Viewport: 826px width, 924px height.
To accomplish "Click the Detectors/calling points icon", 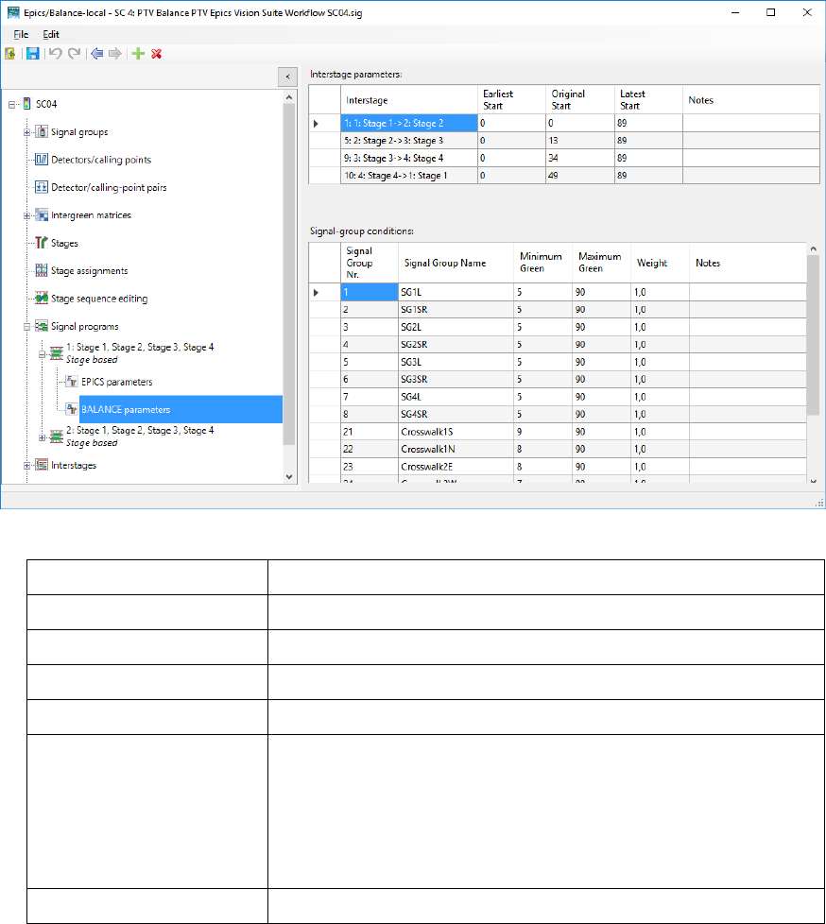I will (42, 159).
